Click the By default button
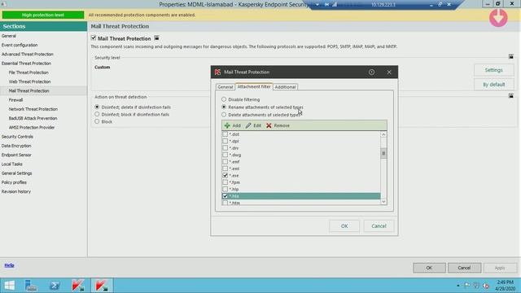Viewport: 521px width, 293px height. click(494, 85)
